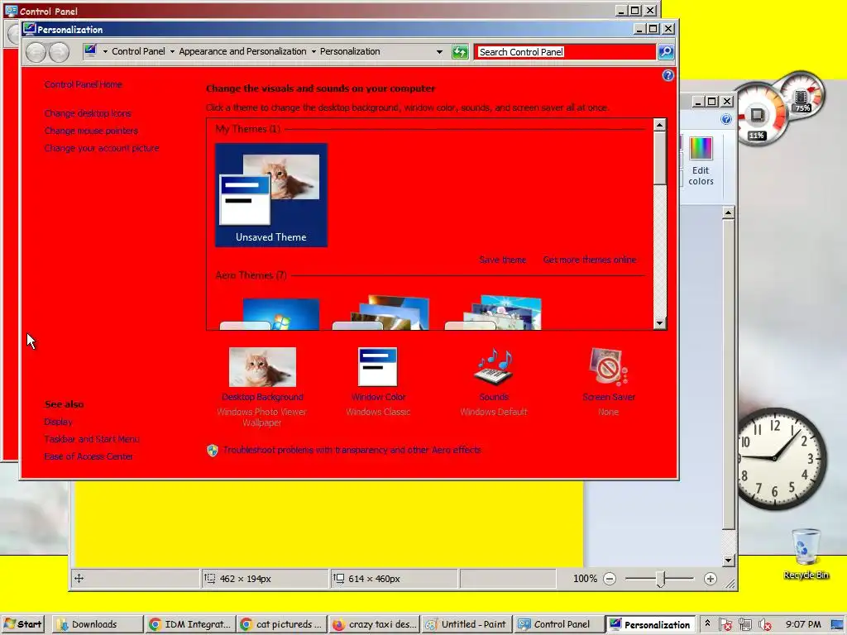Click theme list scroll up arrow
The width and height of the screenshot is (847, 635).
point(659,125)
